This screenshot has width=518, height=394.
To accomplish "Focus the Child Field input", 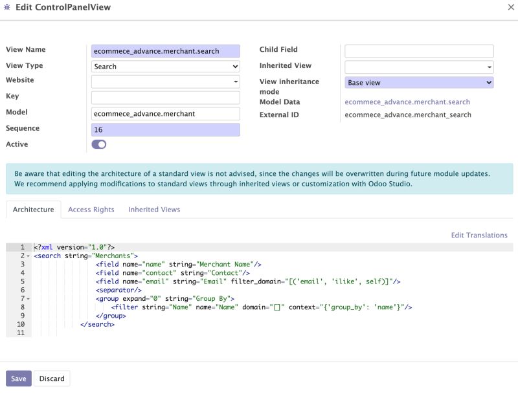I will pos(419,51).
